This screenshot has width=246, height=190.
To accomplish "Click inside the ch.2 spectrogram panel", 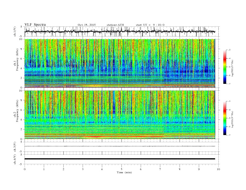I will 120,115.
